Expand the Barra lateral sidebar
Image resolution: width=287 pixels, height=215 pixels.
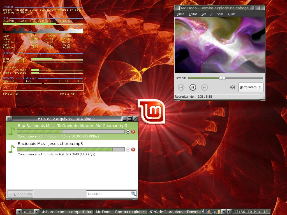(251, 87)
